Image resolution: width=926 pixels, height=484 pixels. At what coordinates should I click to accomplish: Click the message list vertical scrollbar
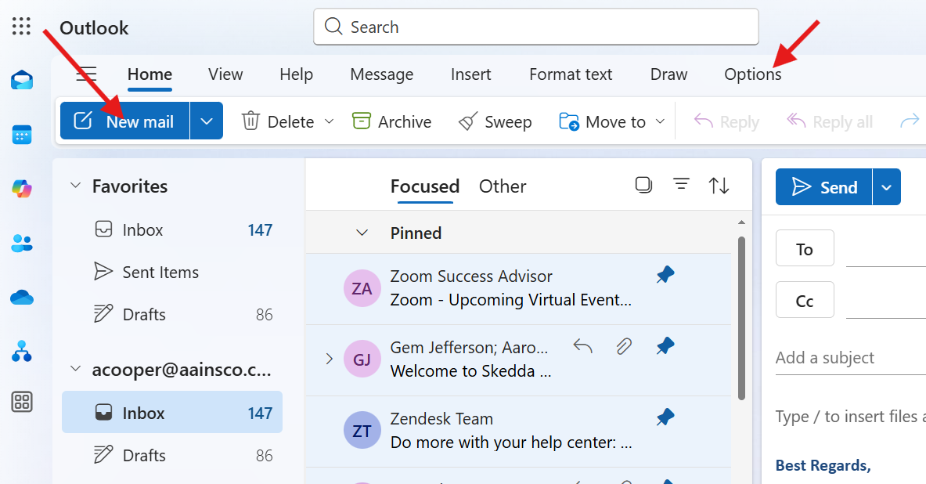[x=741, y=313]
